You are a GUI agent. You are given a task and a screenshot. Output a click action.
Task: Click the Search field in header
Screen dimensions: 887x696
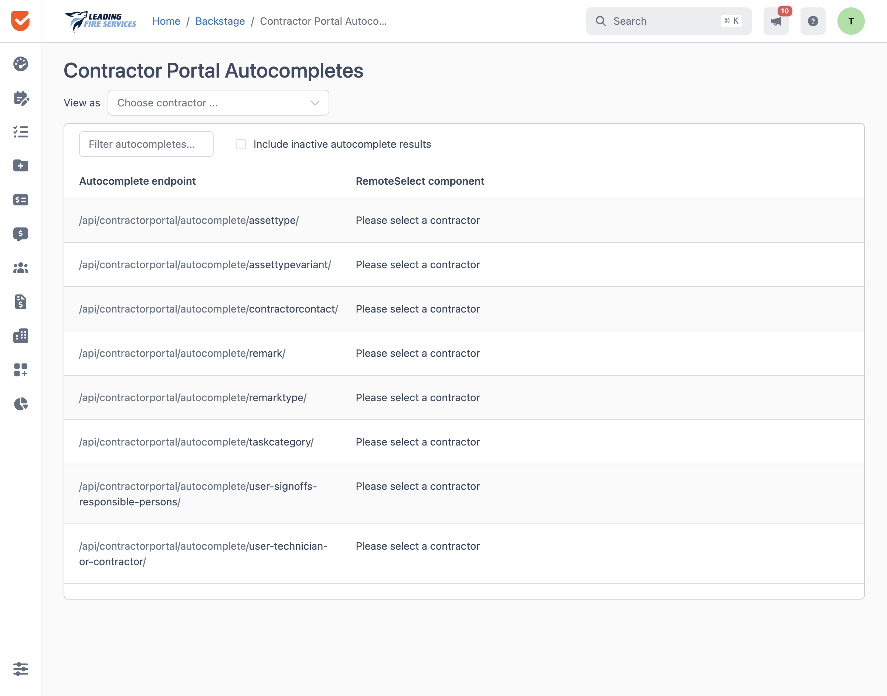[x=669, y=21]
